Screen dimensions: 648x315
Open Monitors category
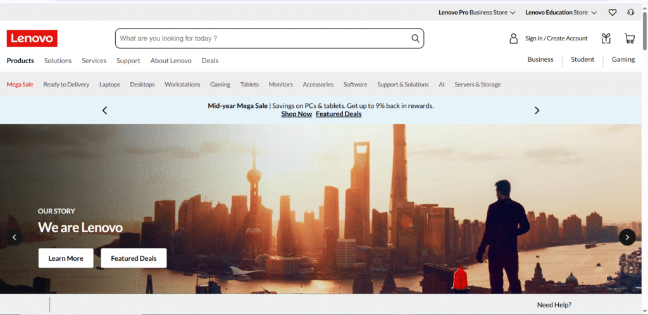[280, 85]
